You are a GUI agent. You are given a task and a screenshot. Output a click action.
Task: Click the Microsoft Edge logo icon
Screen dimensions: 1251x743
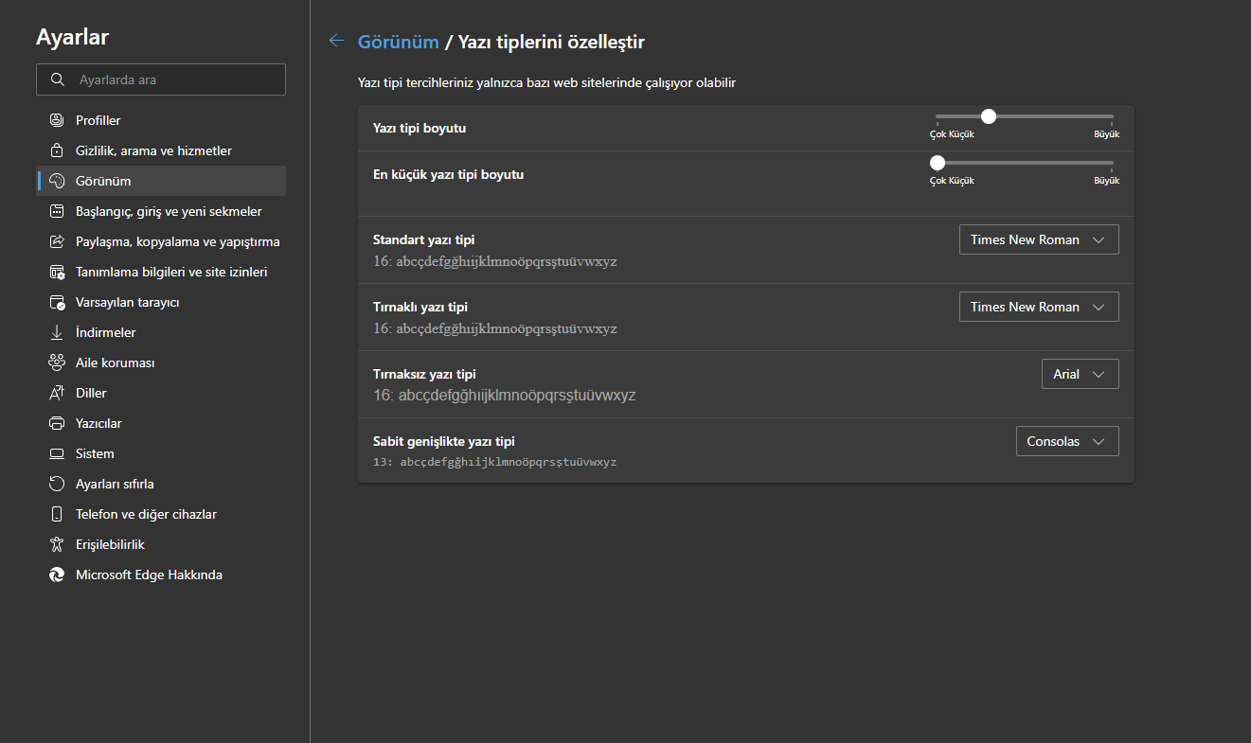pyautogui.click(x=57, y=575)
